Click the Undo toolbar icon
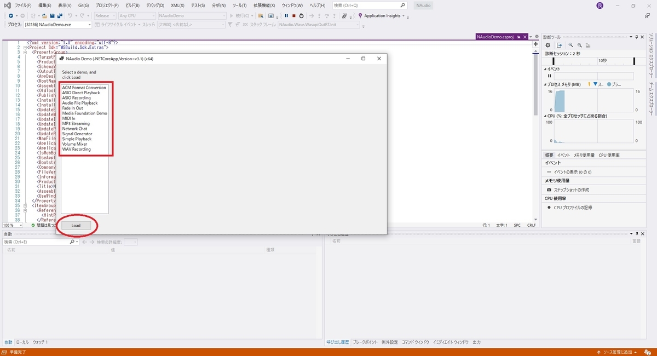The height and width of the screenshot is (356, 657). 70,16
